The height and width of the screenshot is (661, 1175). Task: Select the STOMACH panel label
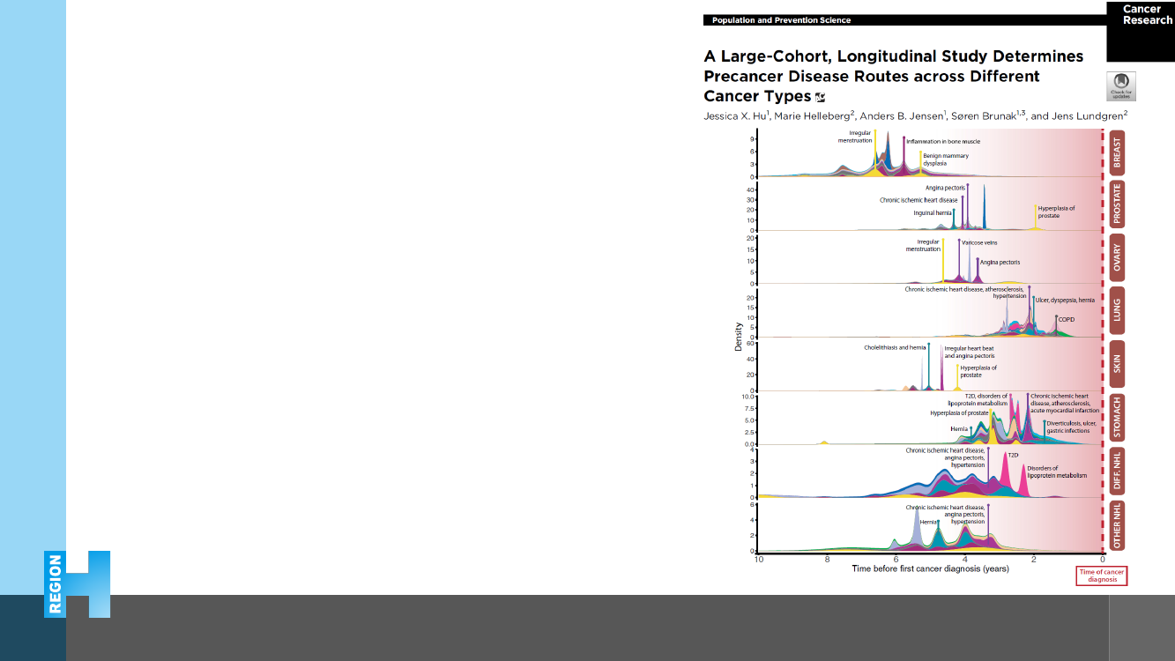[x=1117, y=418]
